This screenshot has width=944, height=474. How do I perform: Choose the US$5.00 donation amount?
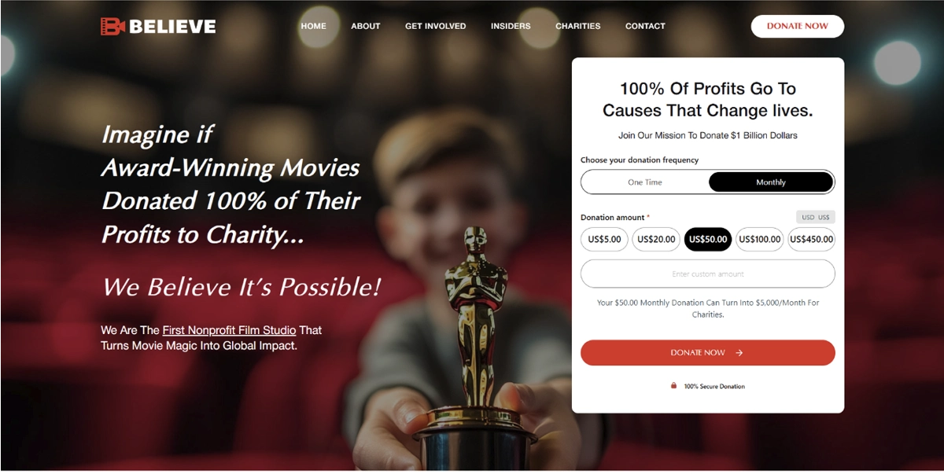604,240
